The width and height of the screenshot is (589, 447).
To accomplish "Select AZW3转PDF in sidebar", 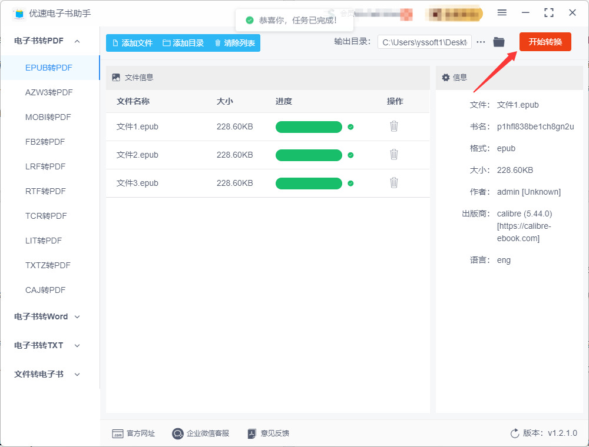I will coord(49,92).
